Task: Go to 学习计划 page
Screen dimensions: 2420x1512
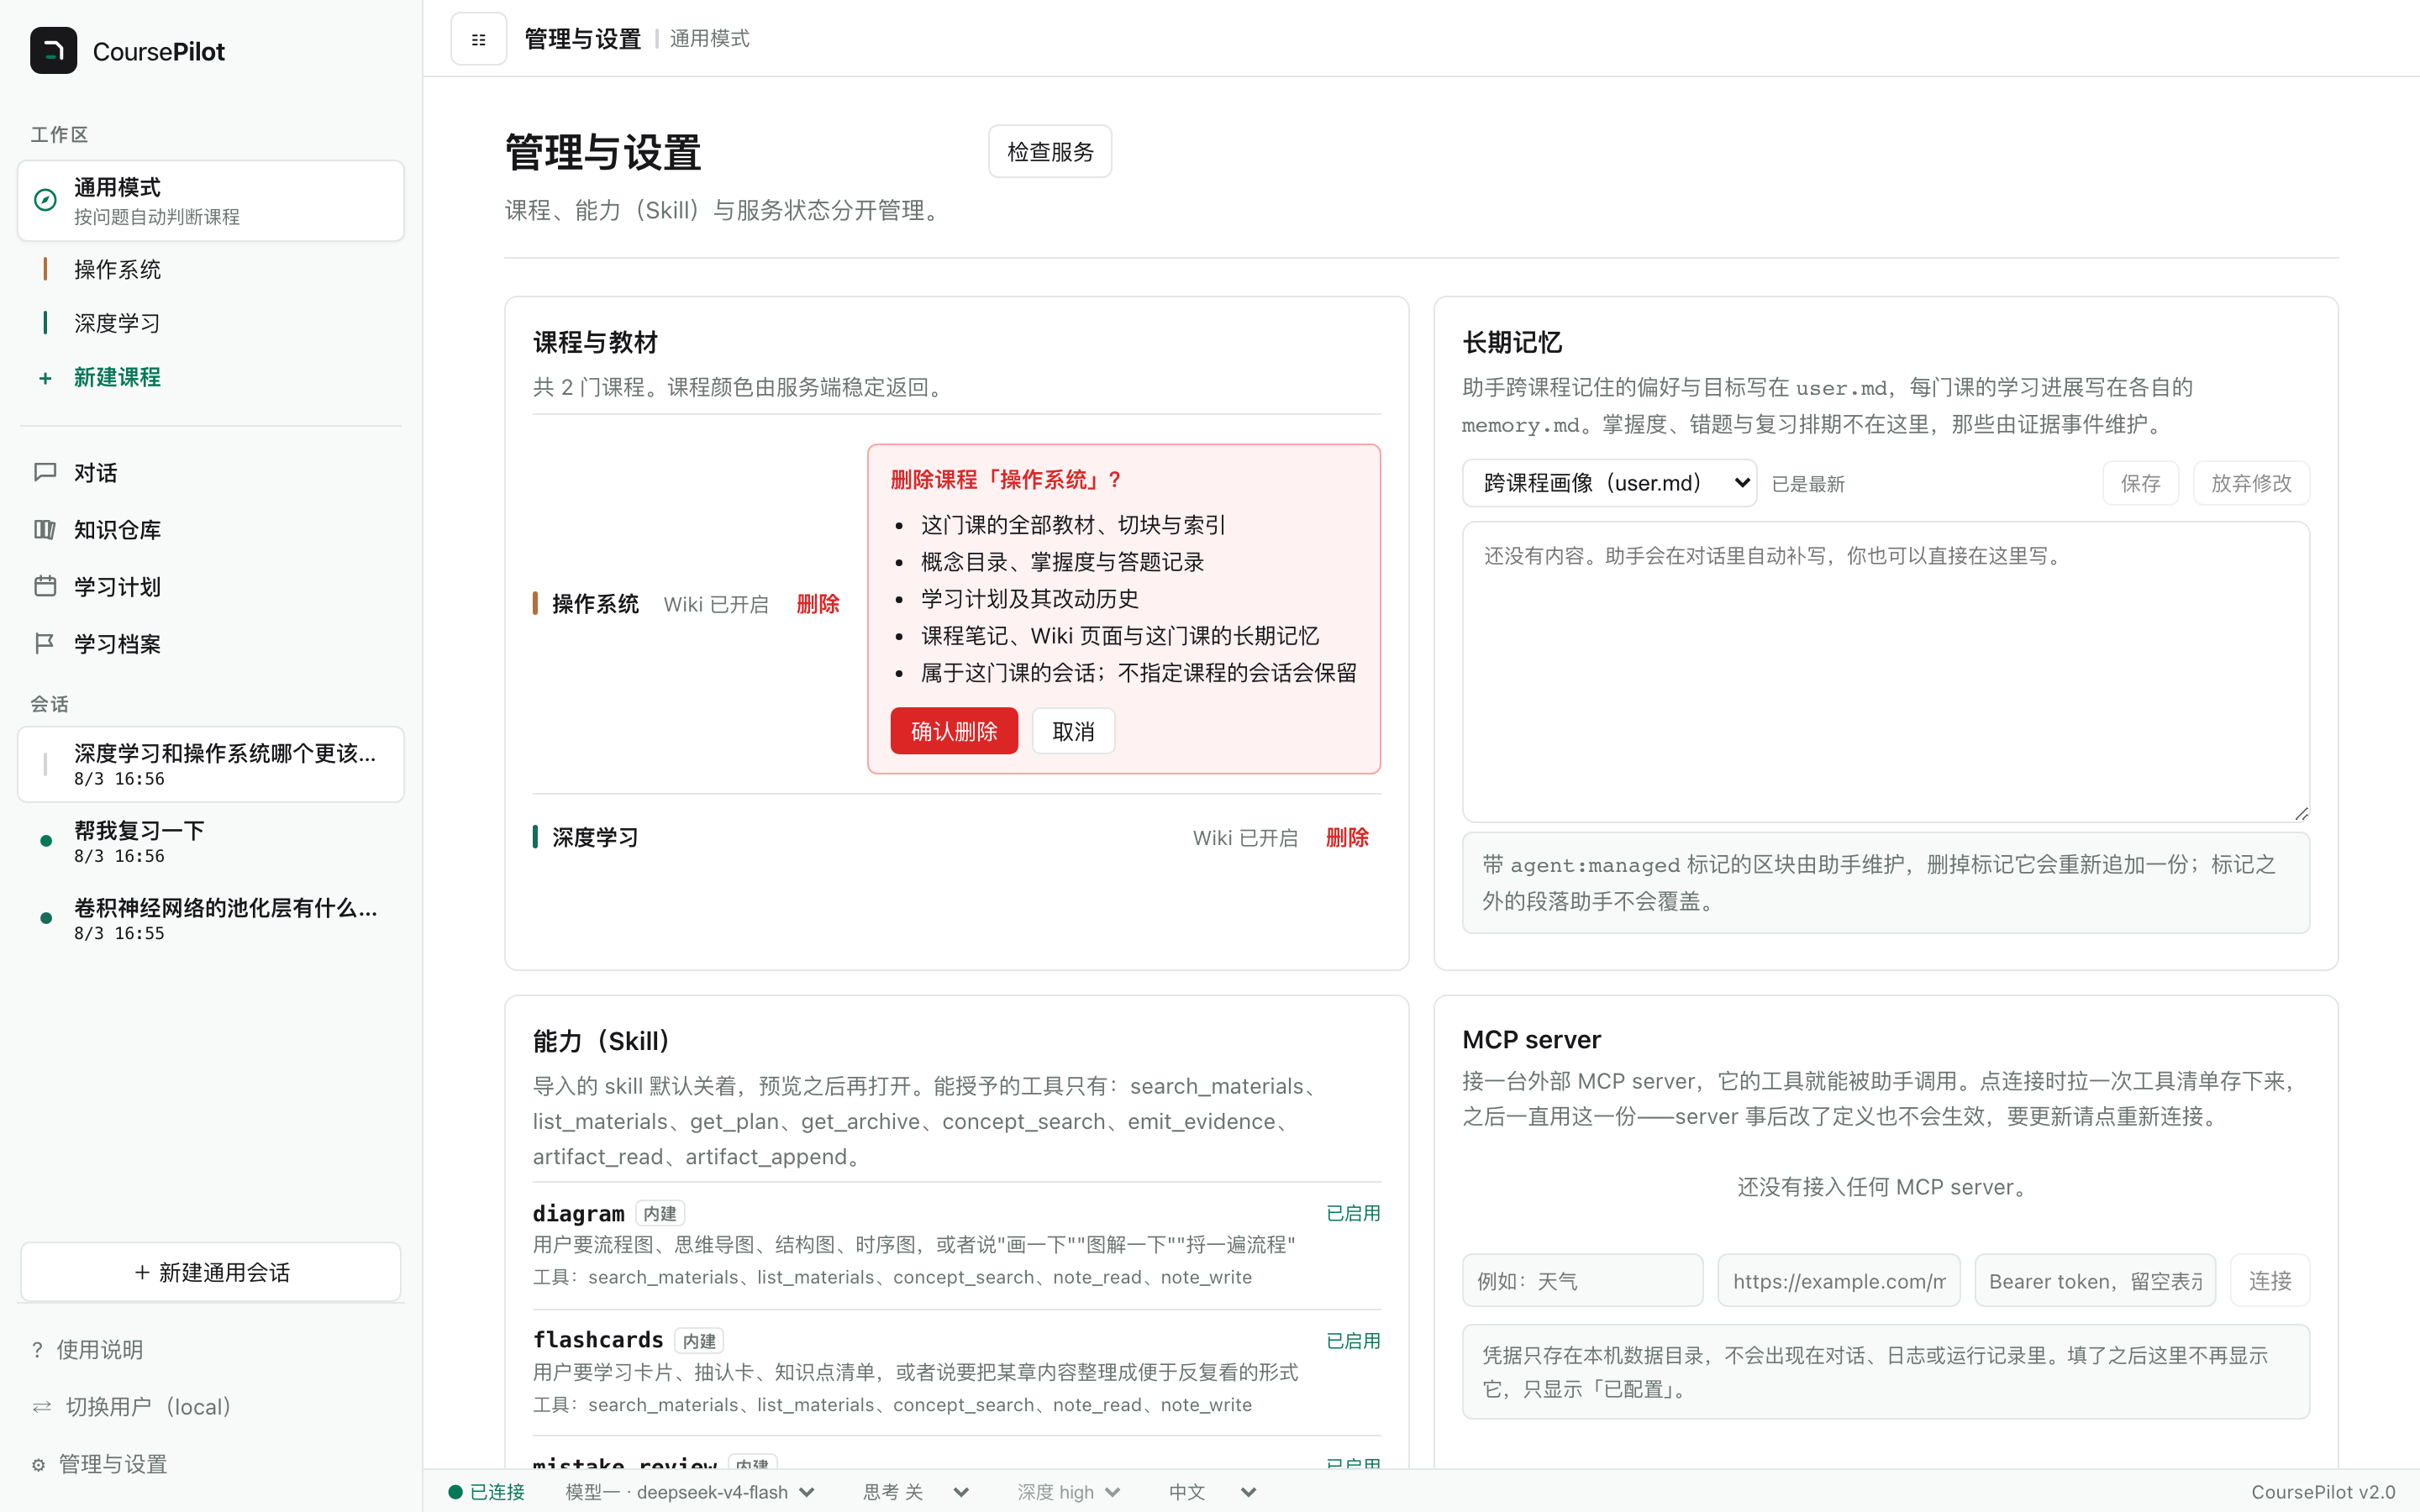Action: (x=211, y=586)
